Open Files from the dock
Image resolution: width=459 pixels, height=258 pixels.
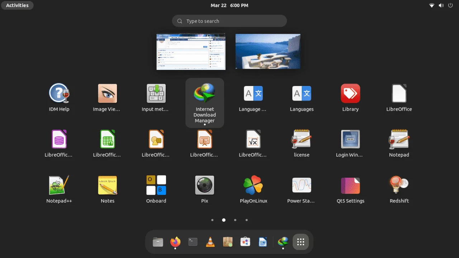(158, 242)
